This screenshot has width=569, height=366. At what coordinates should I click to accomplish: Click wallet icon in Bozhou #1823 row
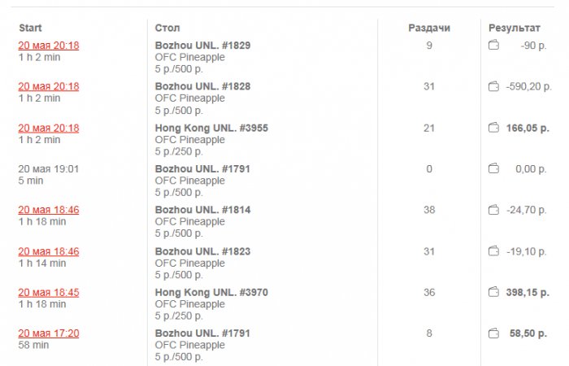pos(493,251)
